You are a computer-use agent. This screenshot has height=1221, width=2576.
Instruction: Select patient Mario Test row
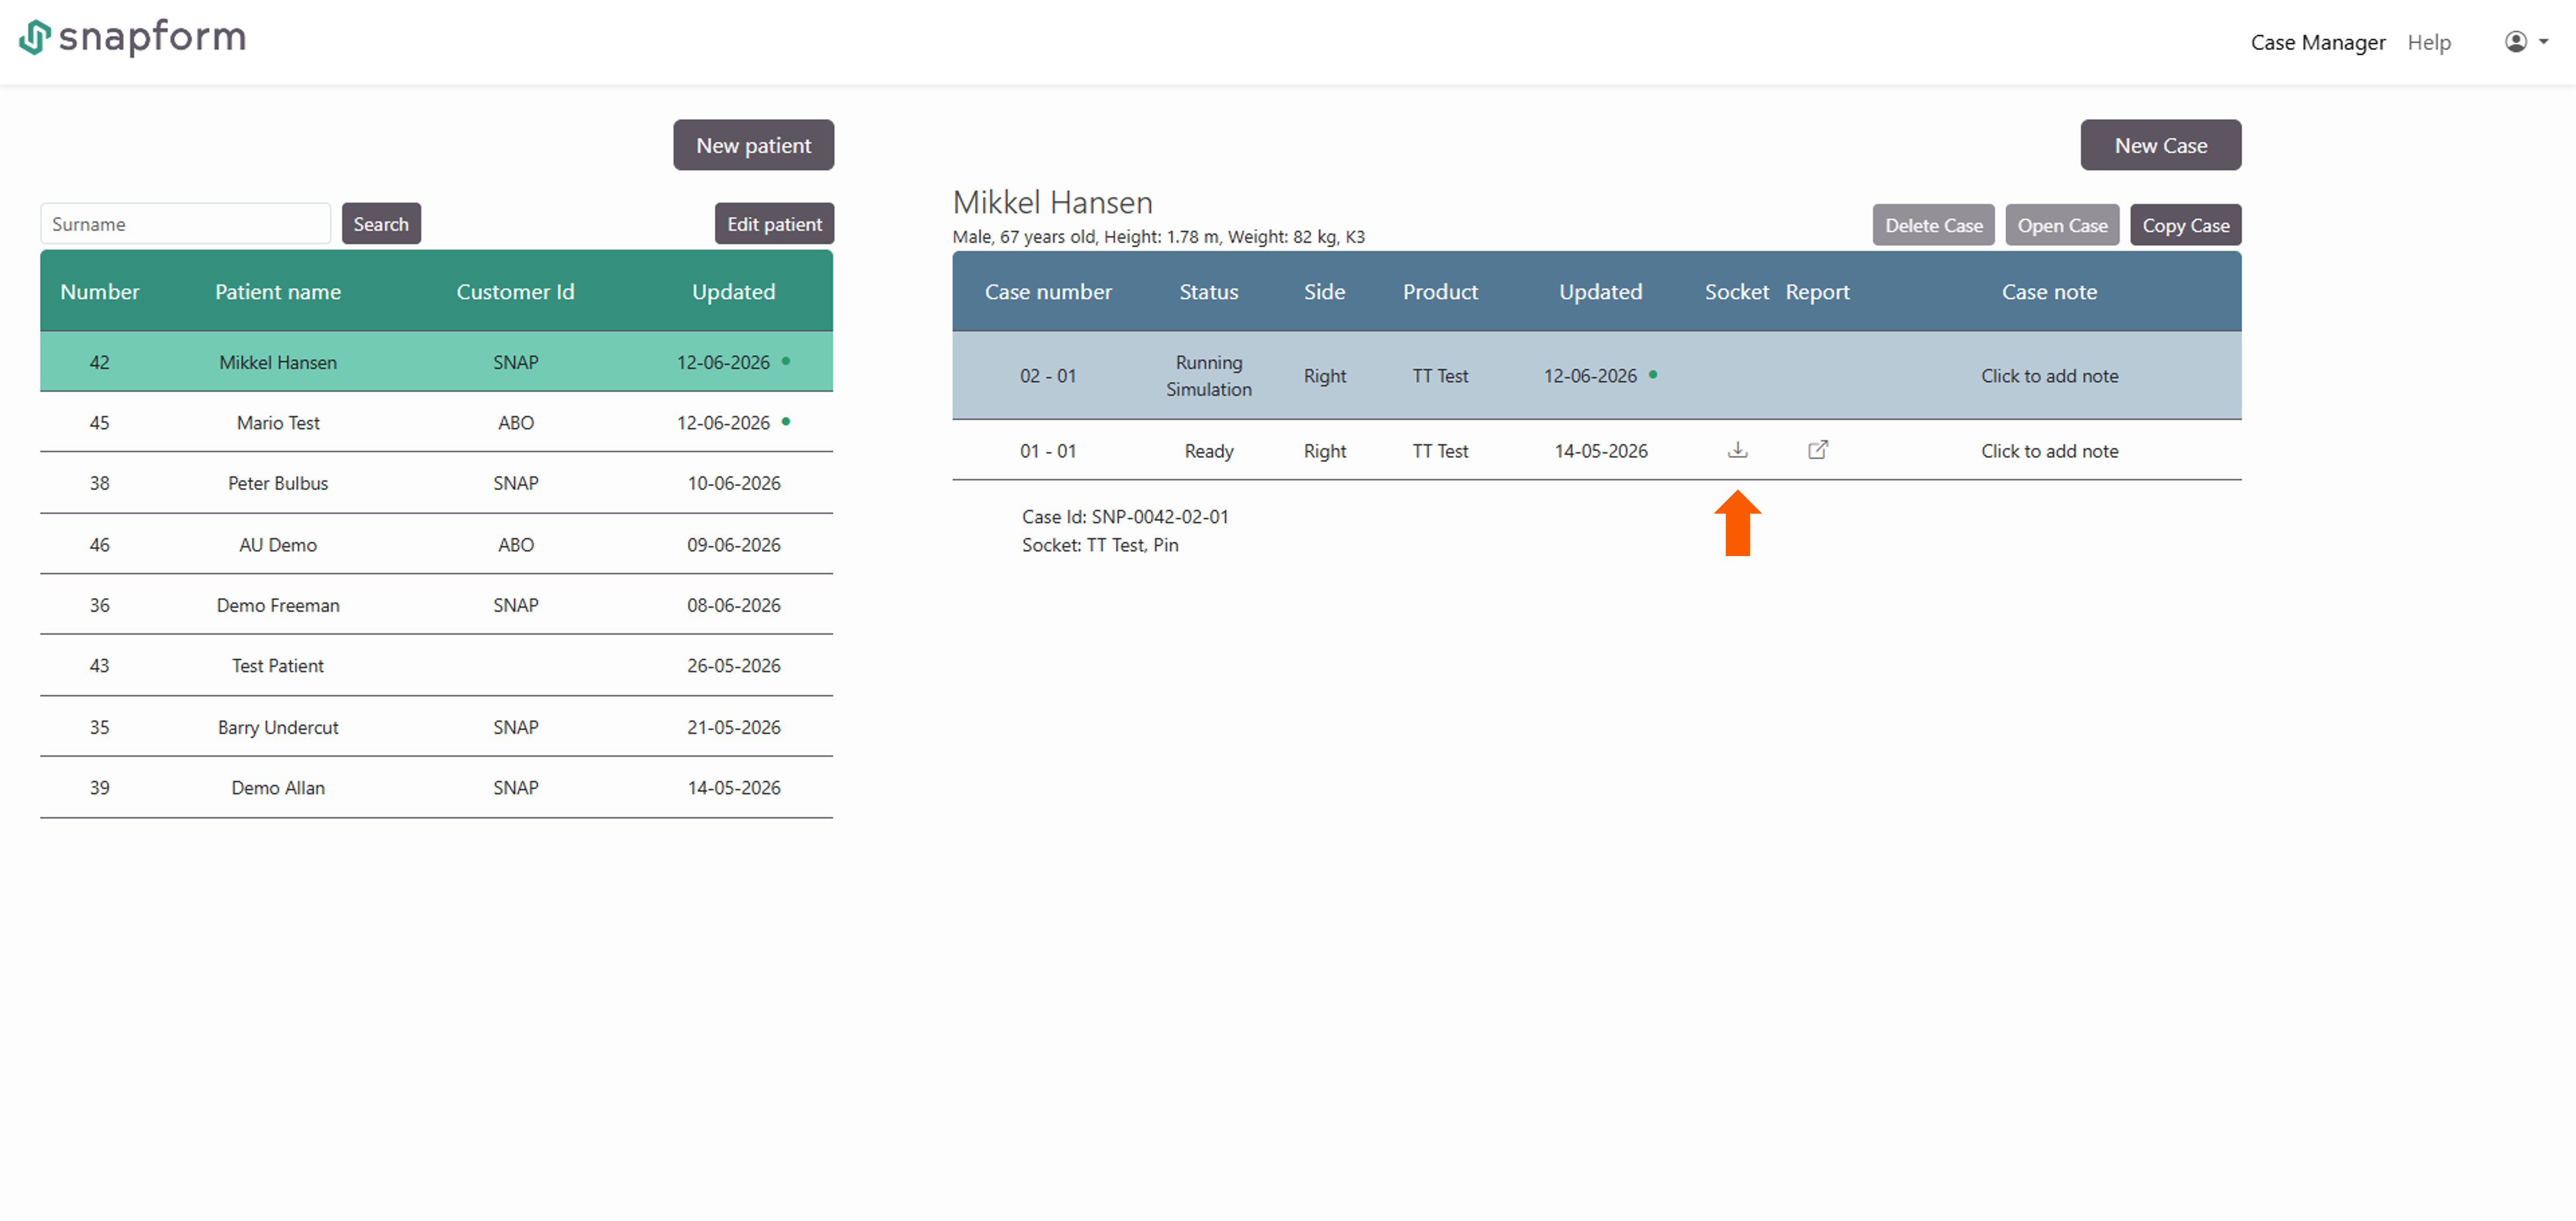(x=436, y=422)
